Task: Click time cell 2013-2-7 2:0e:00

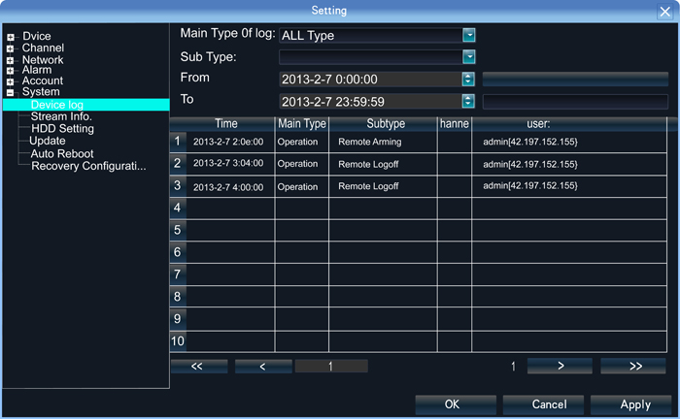Action: pos(228,142)
